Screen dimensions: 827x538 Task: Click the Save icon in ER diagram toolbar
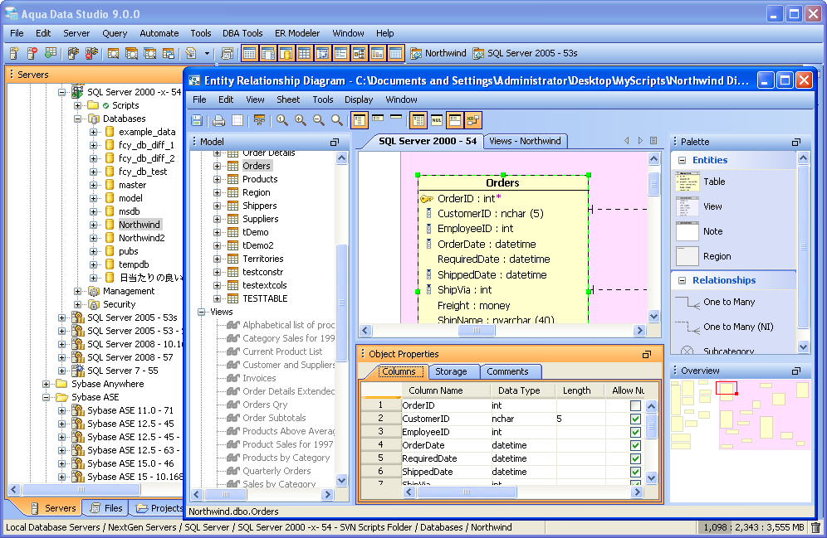[x=197, y=120]
